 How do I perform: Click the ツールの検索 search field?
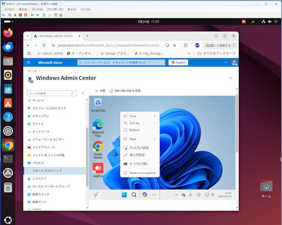tap(52, 93)
